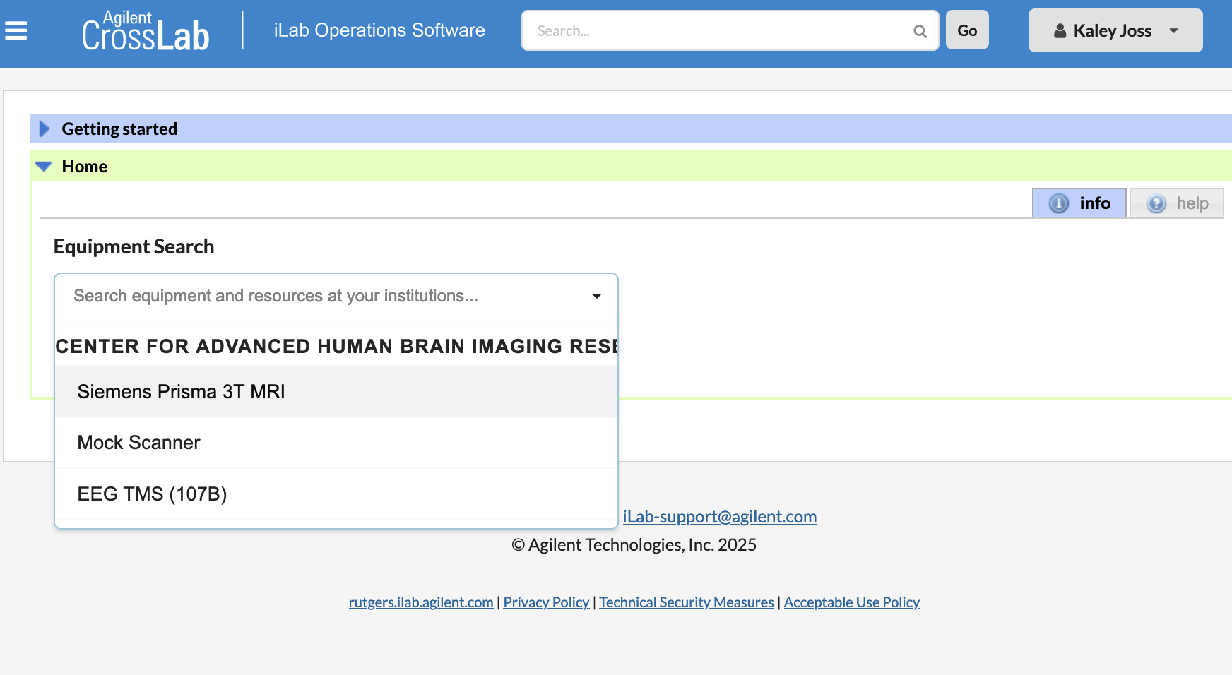Click the Agilent Technologies copyright text
The image size is (1232, 675).
(634, 544)
